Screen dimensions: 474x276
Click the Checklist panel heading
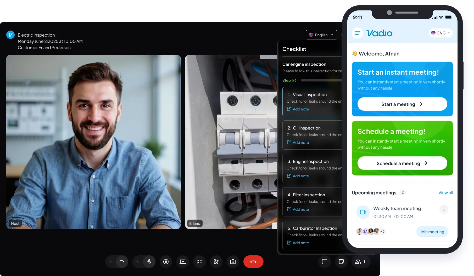point(294,49)
